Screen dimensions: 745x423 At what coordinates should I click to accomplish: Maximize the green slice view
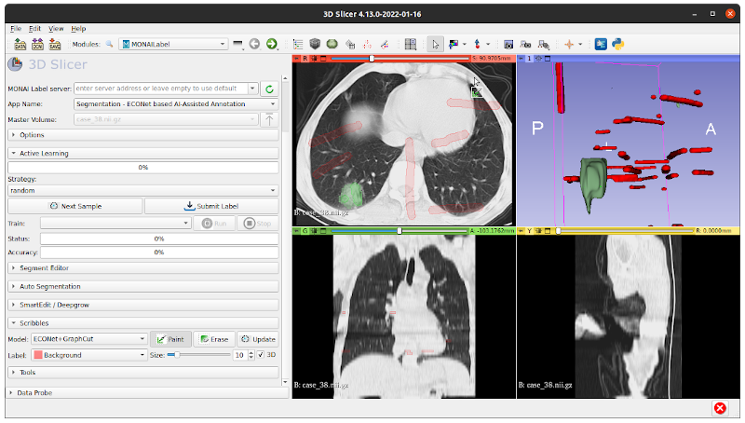(x=323, y=231)
